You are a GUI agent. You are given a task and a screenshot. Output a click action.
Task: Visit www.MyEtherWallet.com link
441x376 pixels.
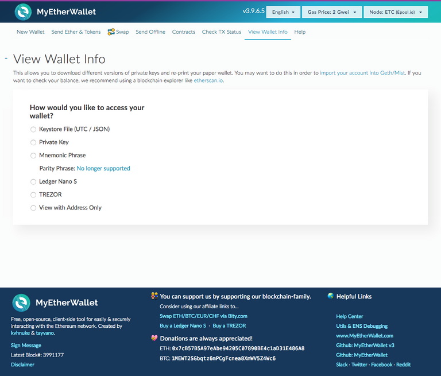click(365, 335)
